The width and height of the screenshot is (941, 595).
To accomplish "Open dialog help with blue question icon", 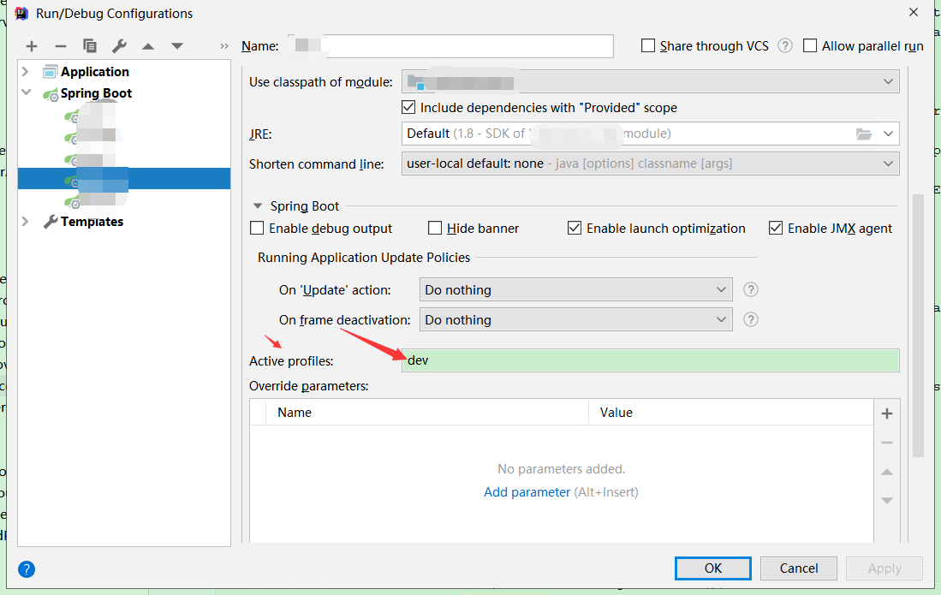I will pos(27,568).
